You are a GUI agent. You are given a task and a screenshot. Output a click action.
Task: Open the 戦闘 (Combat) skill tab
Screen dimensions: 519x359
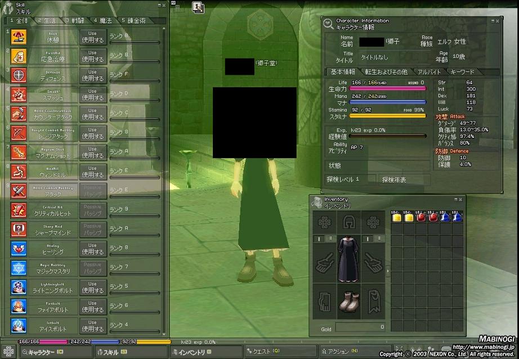pyautogui.click(x=75, y=20)
